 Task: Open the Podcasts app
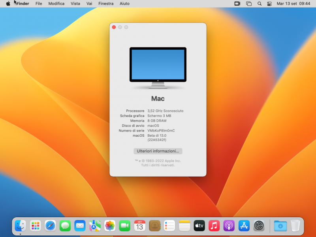229,226
